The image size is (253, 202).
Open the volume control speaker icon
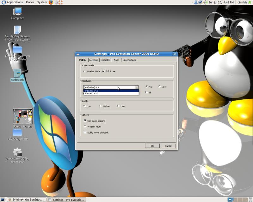click(x=205, y=2)
